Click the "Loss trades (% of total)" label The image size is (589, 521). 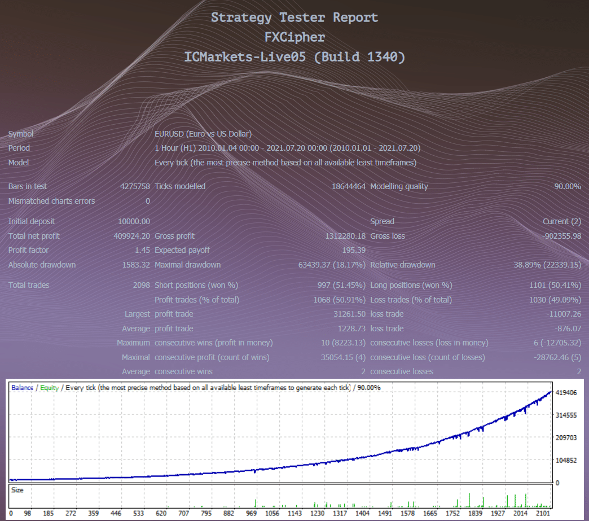(411, 300)
